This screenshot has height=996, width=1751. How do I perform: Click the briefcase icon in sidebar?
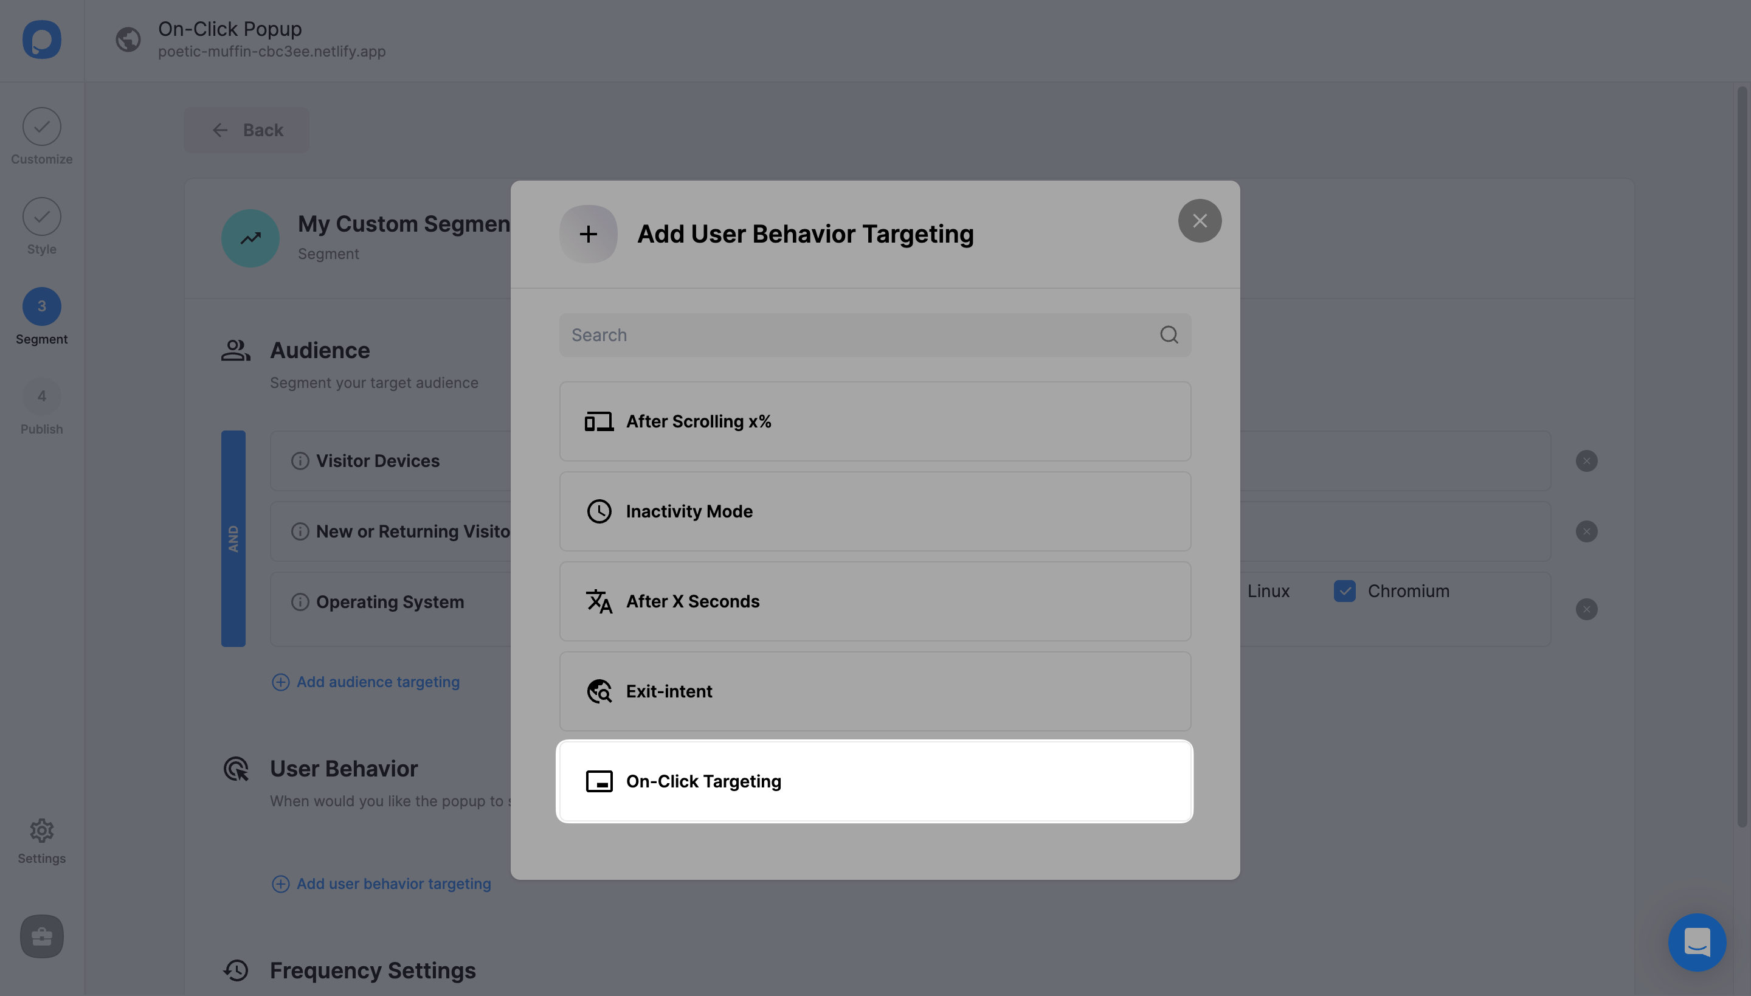(x=42, y=936)
